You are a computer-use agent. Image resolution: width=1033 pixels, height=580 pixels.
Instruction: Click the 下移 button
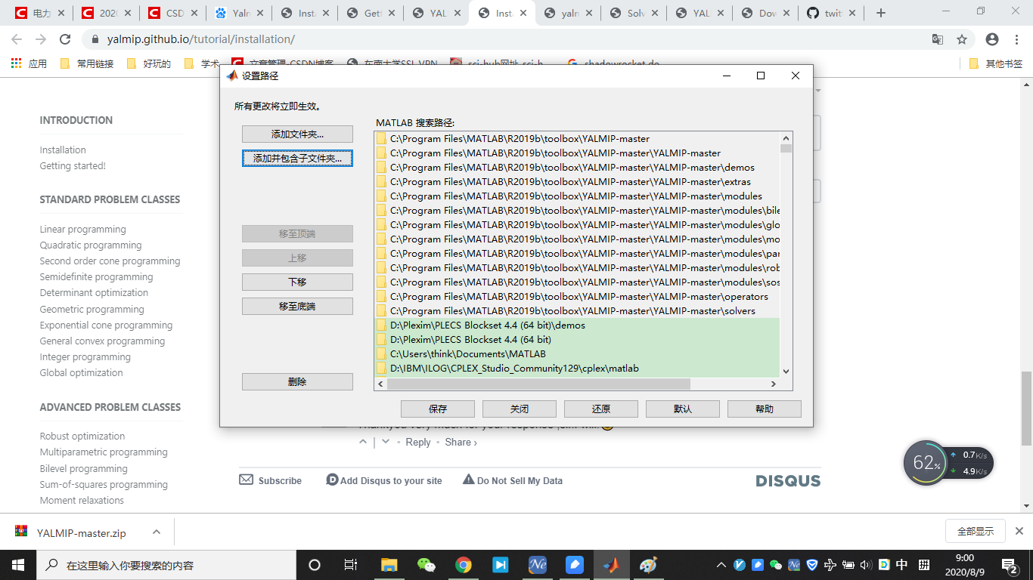coord(297,282)
